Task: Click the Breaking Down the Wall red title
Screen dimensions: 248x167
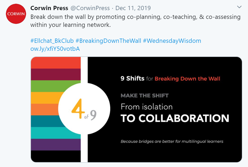Action: 187,78
